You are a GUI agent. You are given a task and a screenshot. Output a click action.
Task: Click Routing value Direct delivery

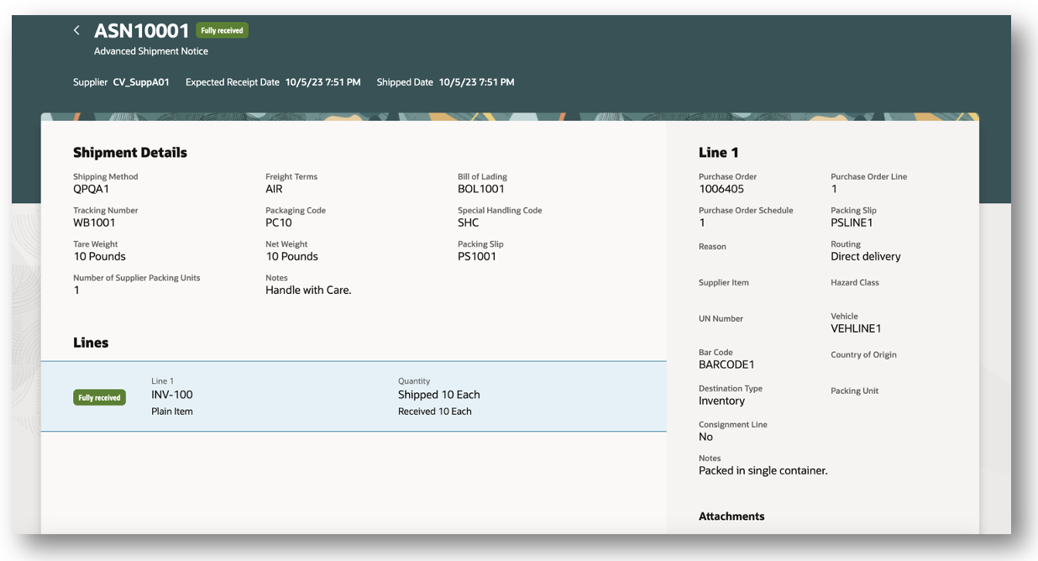point(866,256)
